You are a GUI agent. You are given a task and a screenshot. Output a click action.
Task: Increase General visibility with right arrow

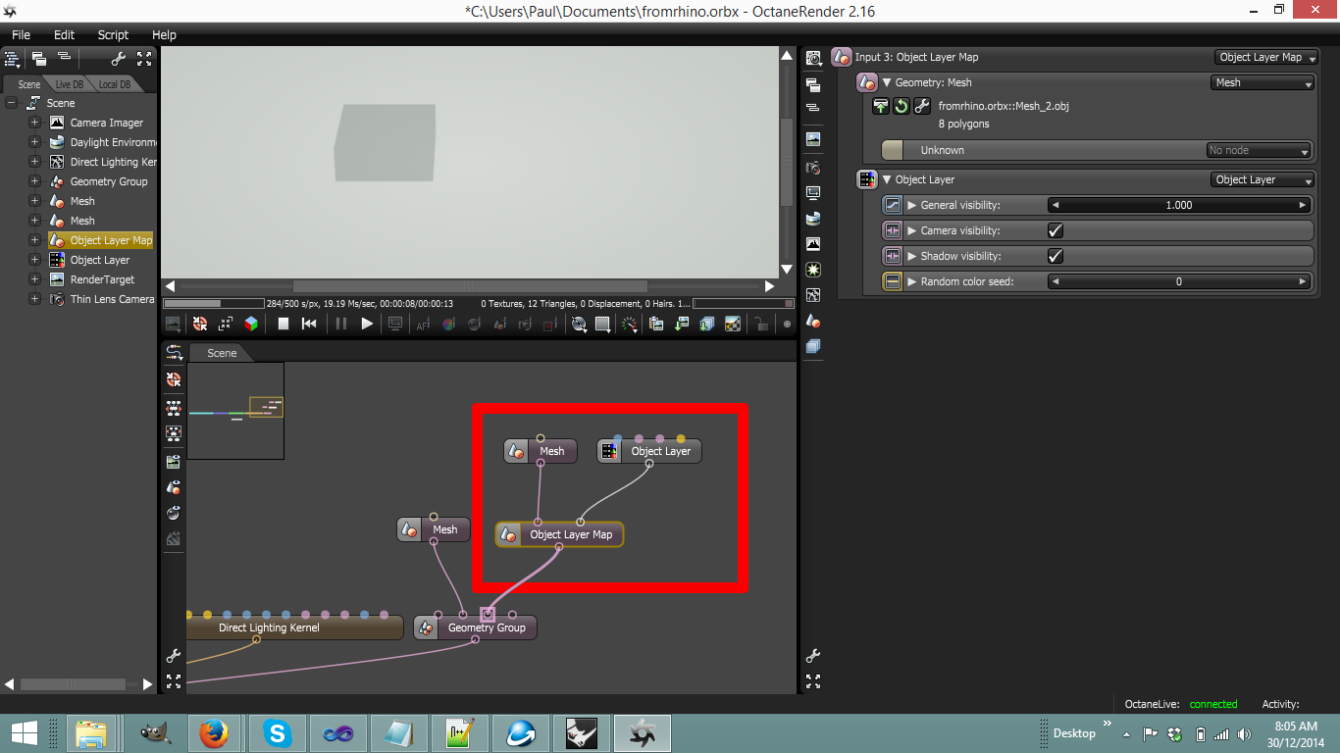coord(1303,205)
